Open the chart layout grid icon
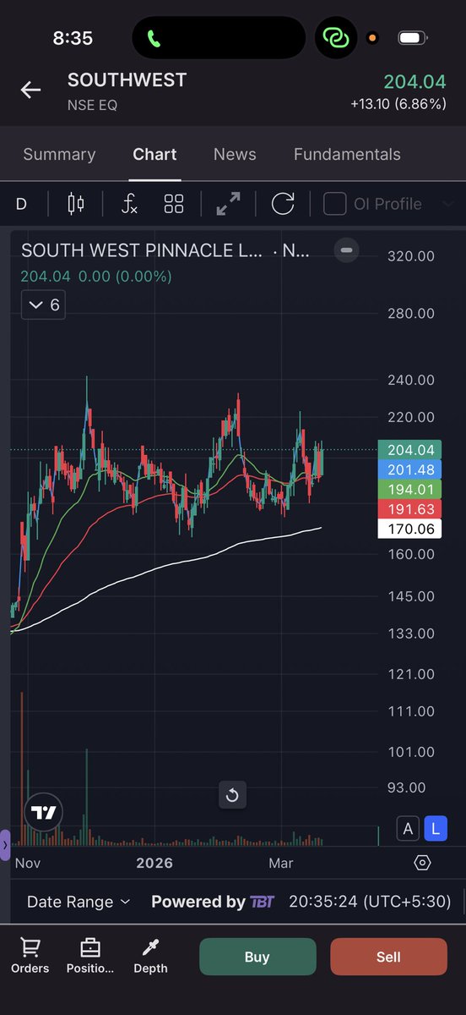466x1015 pixels. pyautogui.click(x=174, y=203)
